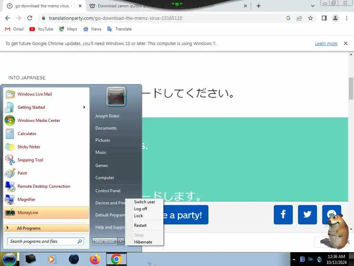This screenshot has width=354, height=266.
Task: Open shut down options arrow
Action: pyautogui.click(x=121, y=241)
